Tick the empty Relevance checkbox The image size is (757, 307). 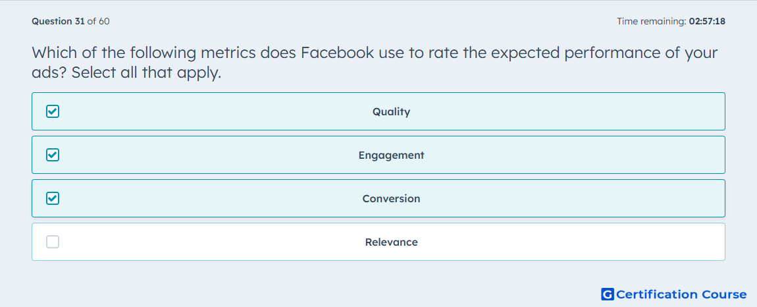[x=53, y=242]
